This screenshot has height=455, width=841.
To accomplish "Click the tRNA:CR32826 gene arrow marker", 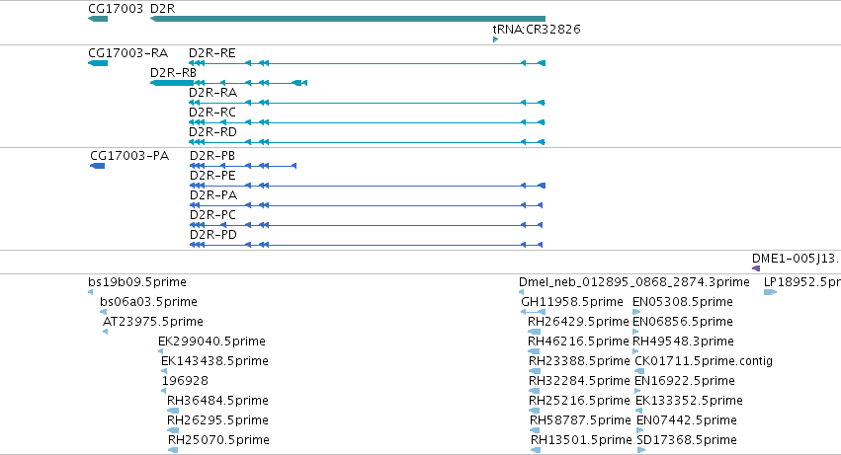I will (495, 39).
